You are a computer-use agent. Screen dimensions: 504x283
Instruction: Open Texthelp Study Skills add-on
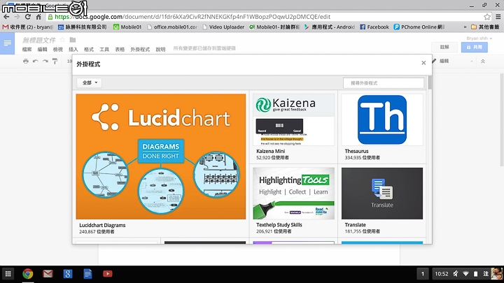[293, 201]
